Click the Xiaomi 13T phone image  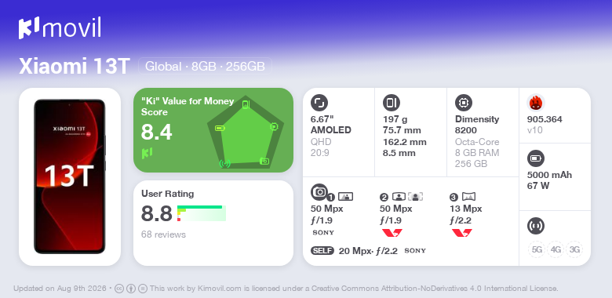(x=70, y=176)
